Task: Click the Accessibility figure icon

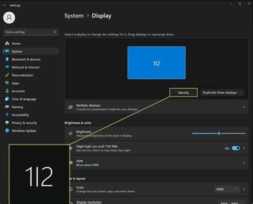Action: pos(7,115)
